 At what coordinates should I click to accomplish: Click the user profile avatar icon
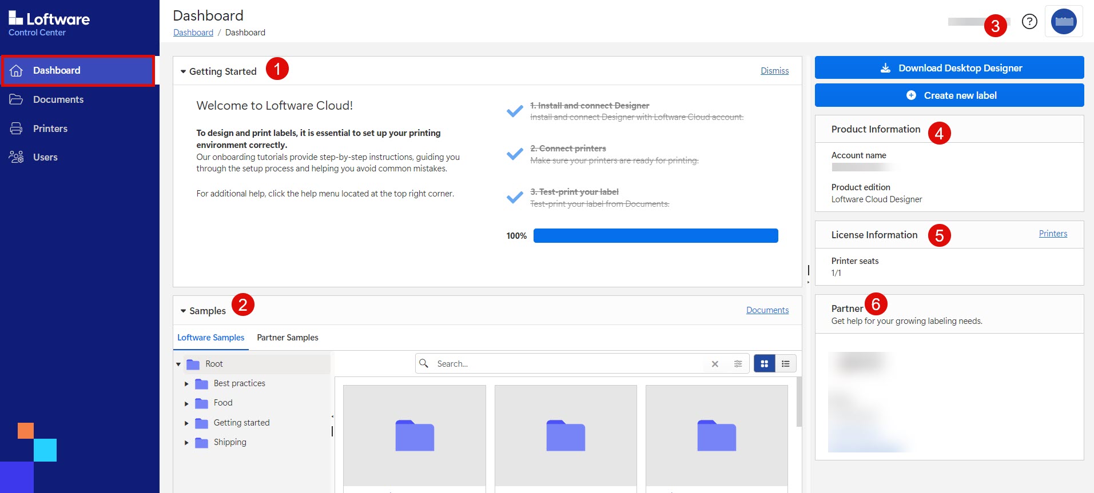tap(1064, 22)
